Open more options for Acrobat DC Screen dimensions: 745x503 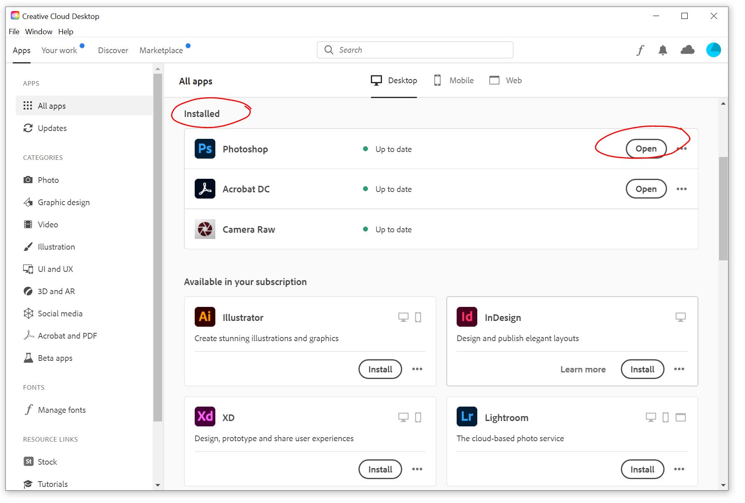pos(681,189)
